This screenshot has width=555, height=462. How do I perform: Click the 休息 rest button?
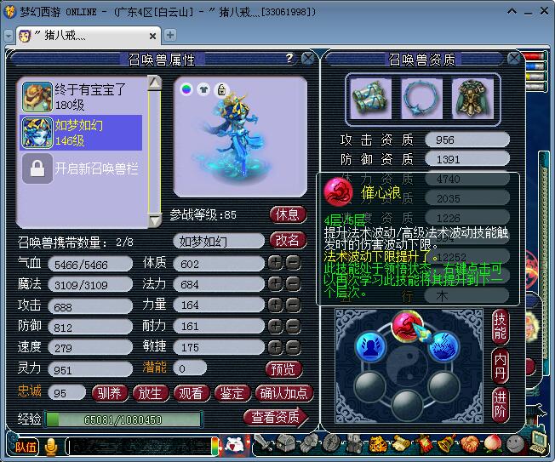(x=288, y=214)
